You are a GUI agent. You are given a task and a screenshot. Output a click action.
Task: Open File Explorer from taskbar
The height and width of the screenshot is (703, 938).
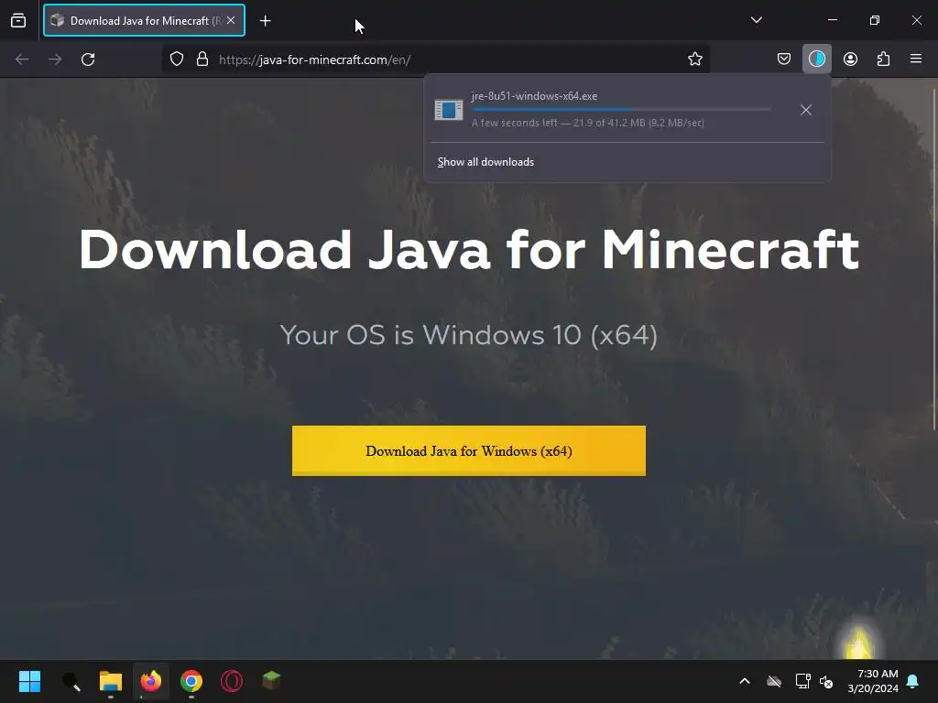click(111, 681)
